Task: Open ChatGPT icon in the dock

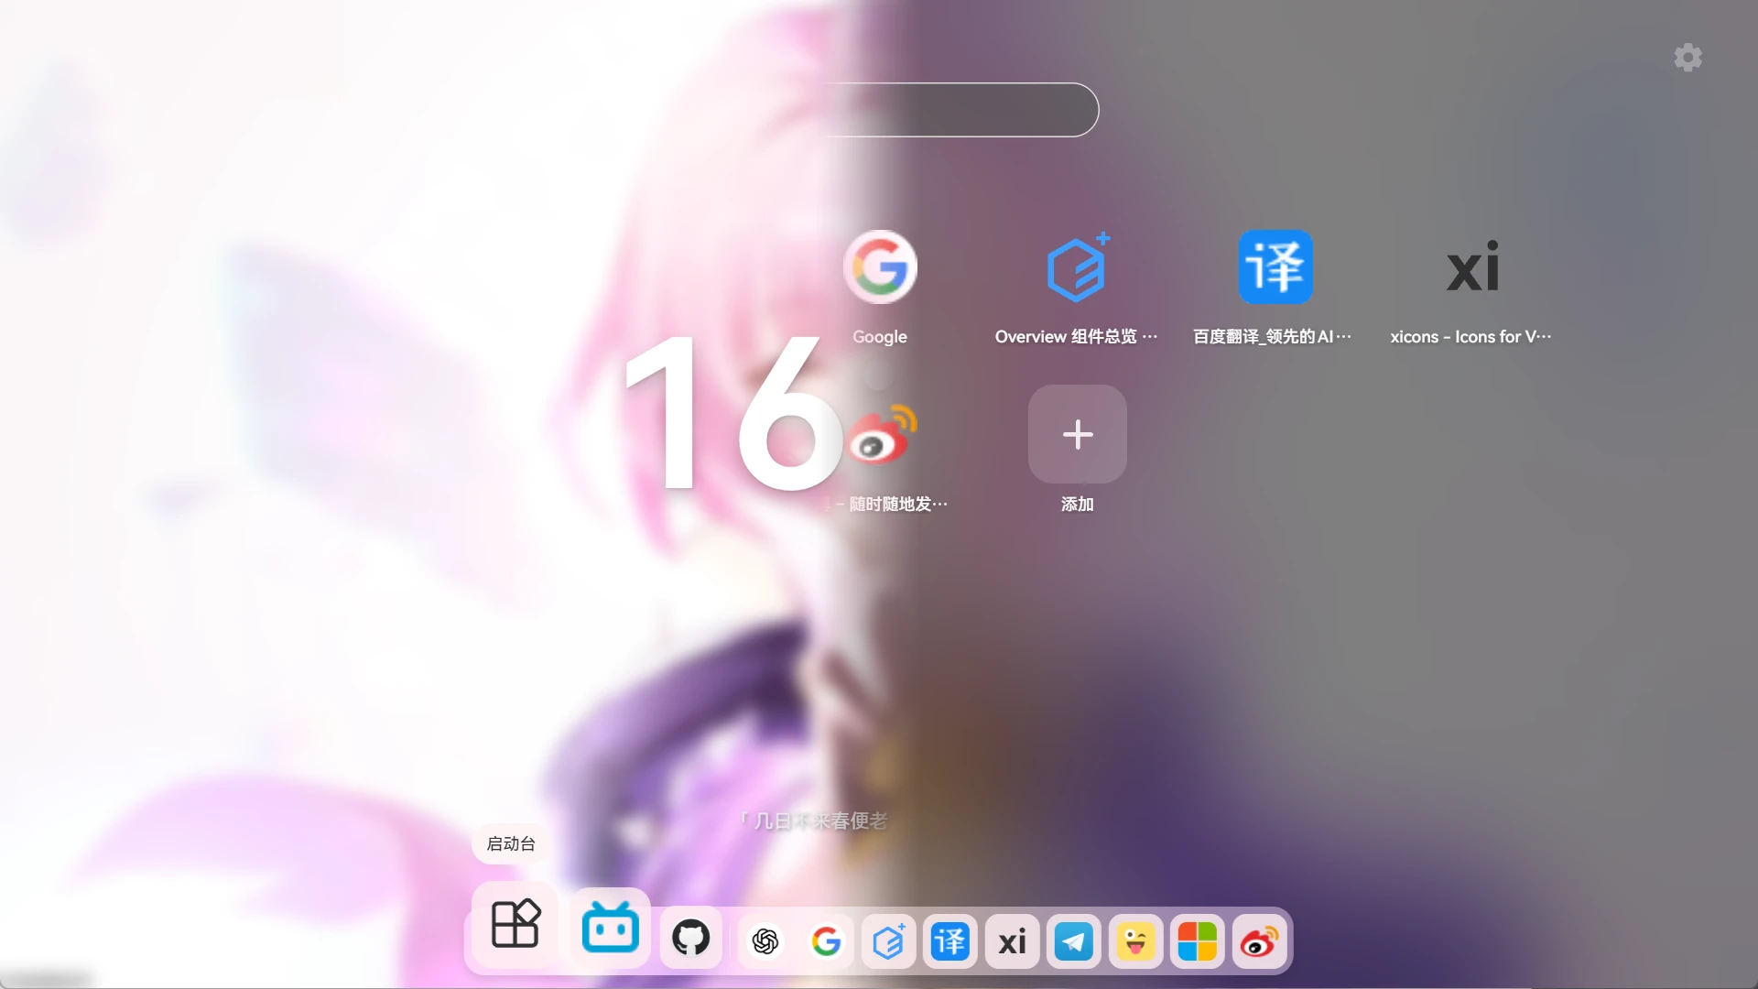Action: click(765, 941)
